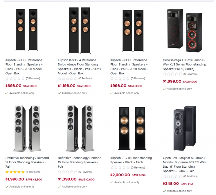This screenshot has height=195, width=216.
Task: Click the Klipsch R-600F Reference title link
Action: point(24,67)
